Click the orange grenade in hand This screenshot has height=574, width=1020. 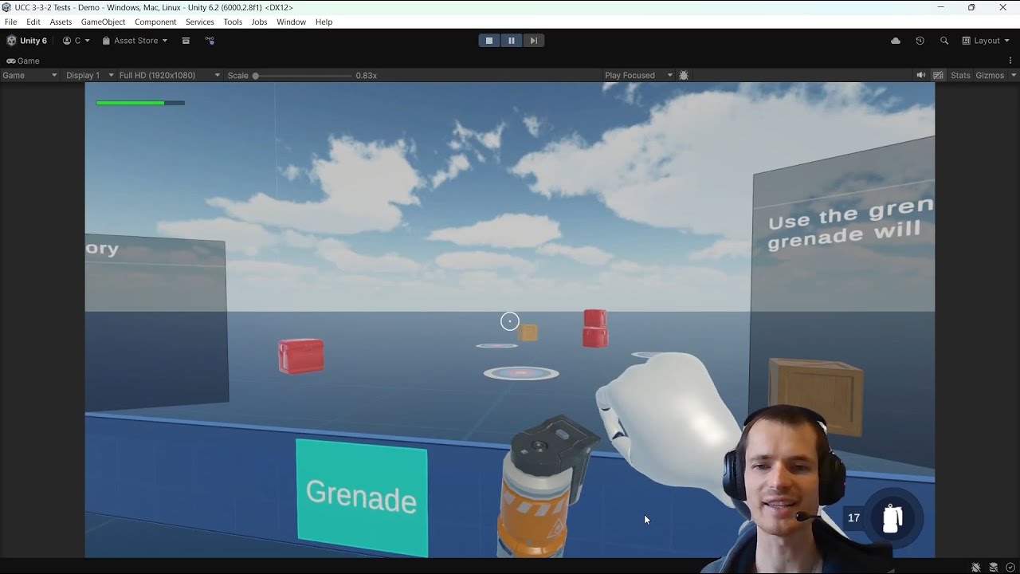(546, 486)
